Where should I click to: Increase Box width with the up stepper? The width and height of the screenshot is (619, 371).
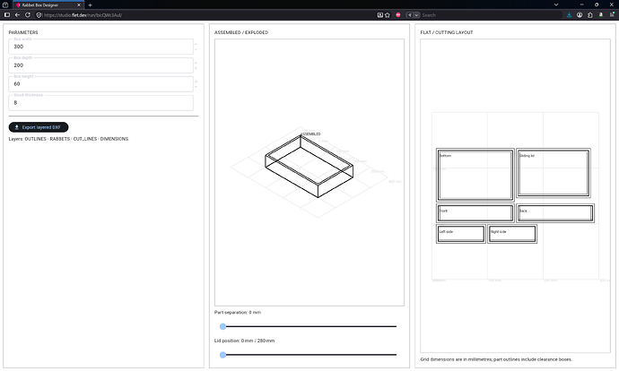[196, 44]
